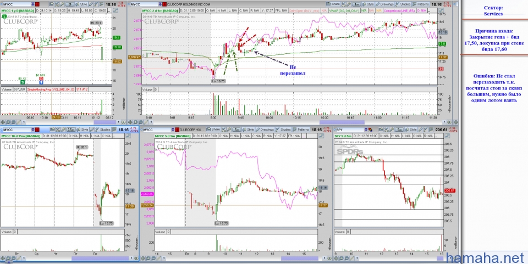This screenshot has width=528, height=264.
Task: Open wrench settings in MYCC 15m chart
Action: click(63, 130)
